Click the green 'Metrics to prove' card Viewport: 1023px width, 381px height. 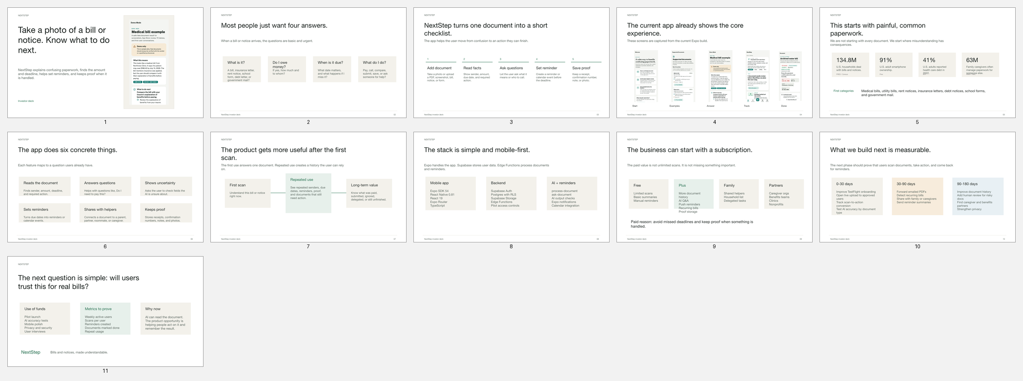(x=105, y=319)
